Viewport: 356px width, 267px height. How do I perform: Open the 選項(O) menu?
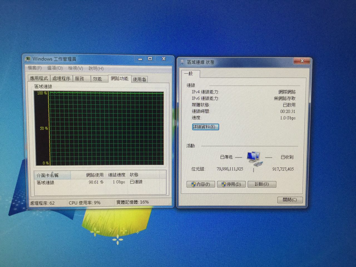point(55,68)
